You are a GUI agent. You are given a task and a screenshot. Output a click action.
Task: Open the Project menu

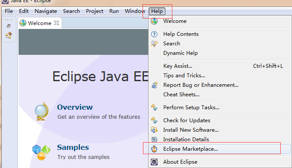click(x=95, y=11)
